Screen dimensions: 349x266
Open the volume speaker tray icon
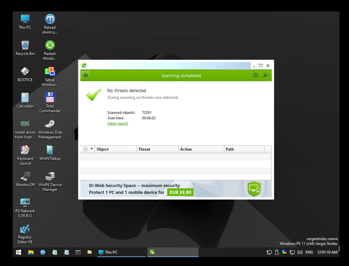[300, 252]
